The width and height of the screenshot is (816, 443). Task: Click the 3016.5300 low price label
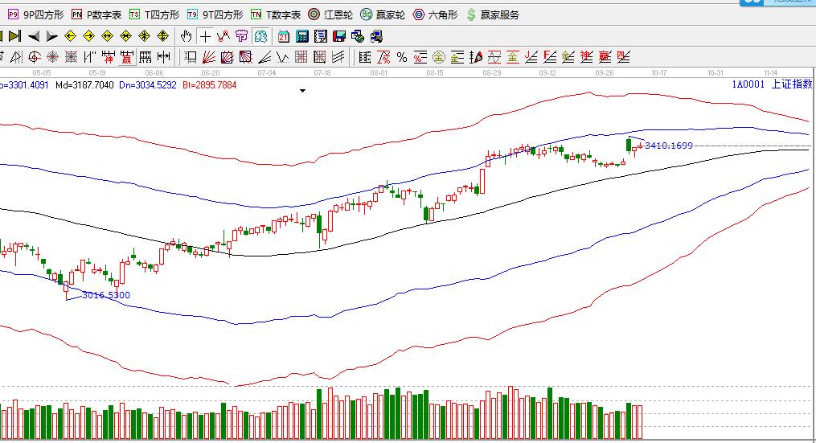(105, 295)
